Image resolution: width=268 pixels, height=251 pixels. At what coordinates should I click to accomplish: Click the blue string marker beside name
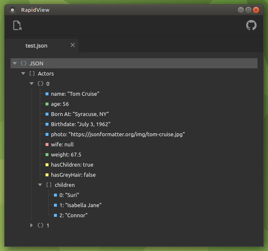[47, 94]
